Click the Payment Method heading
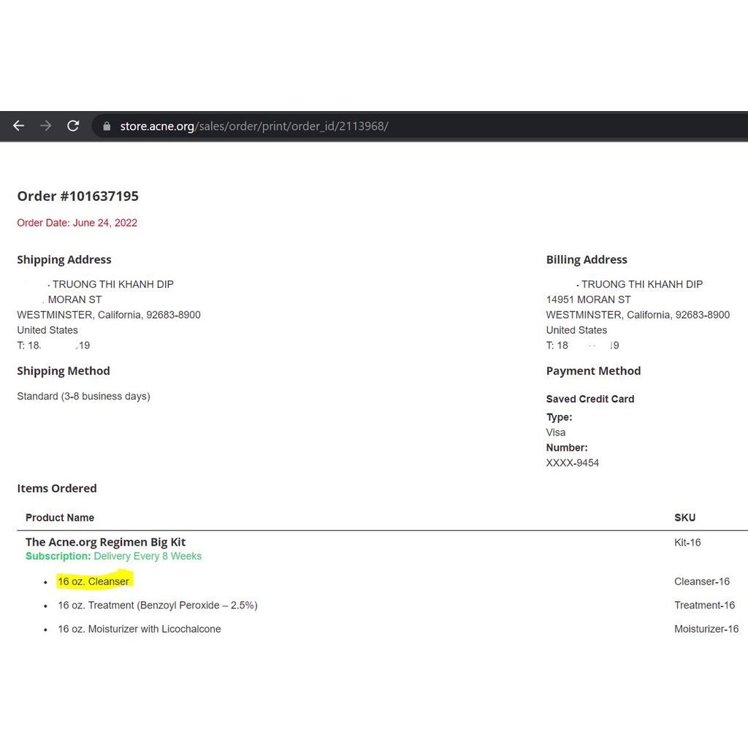This screenshot has height=748, width=748. [593, 370]
